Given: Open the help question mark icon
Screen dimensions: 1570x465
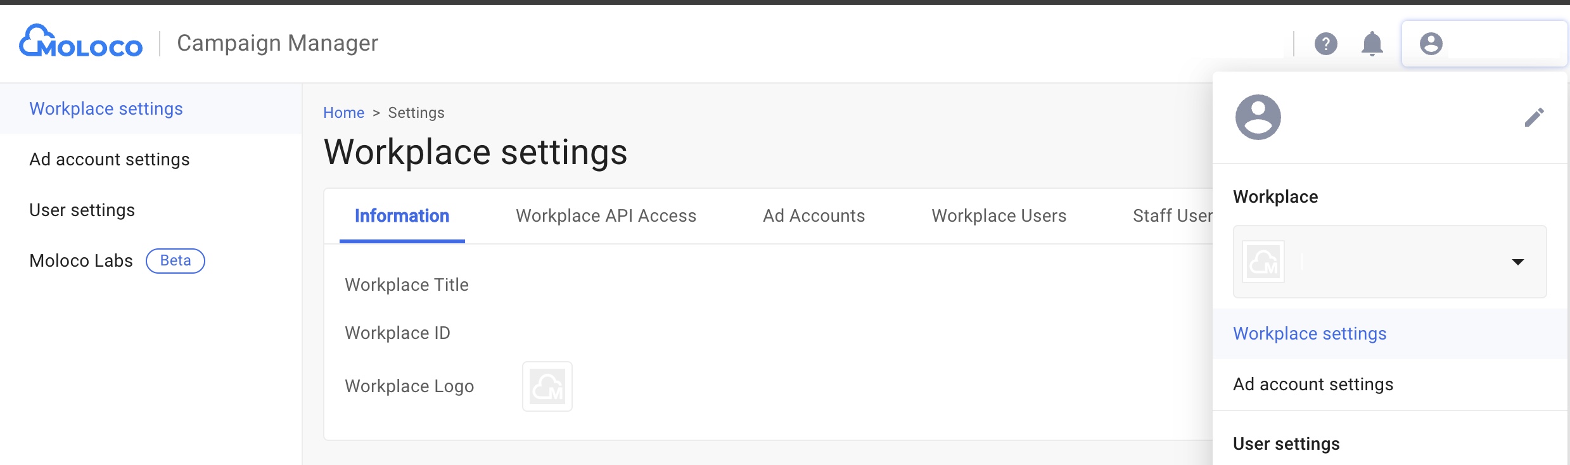Looking at the screenshot, I should 1326,44.
